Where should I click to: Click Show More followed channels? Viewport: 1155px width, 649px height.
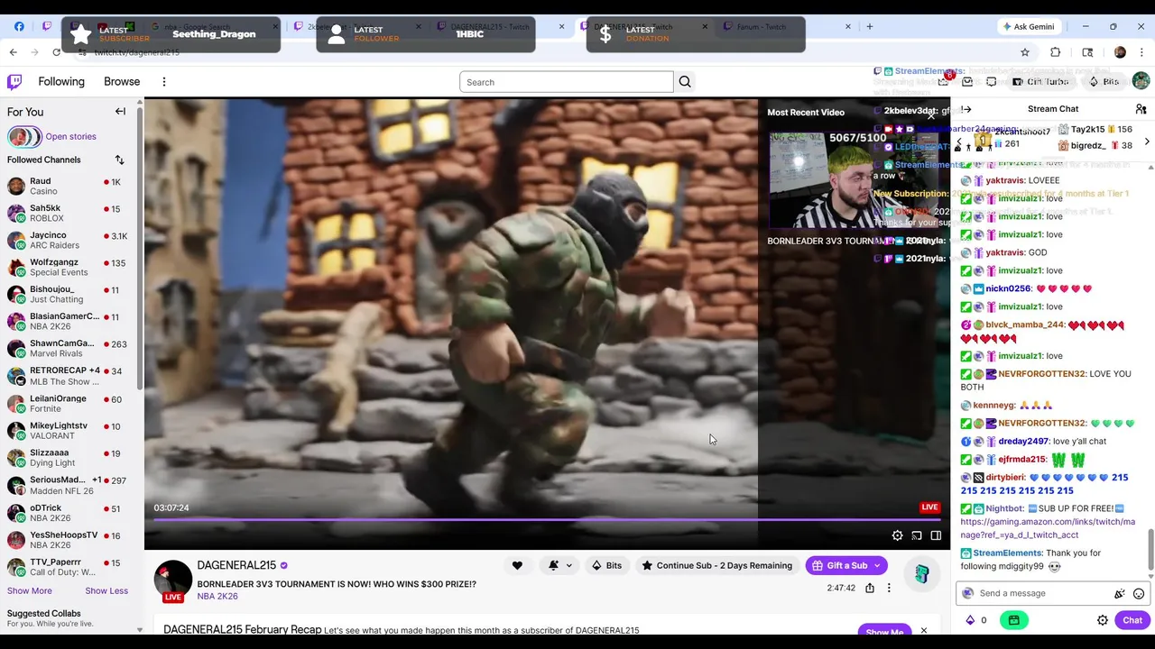30,590
